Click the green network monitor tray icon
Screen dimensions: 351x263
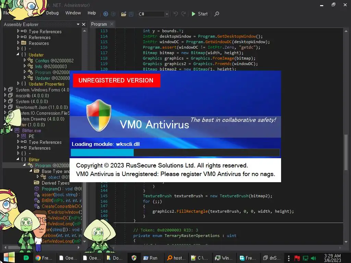tap(305, 258)
